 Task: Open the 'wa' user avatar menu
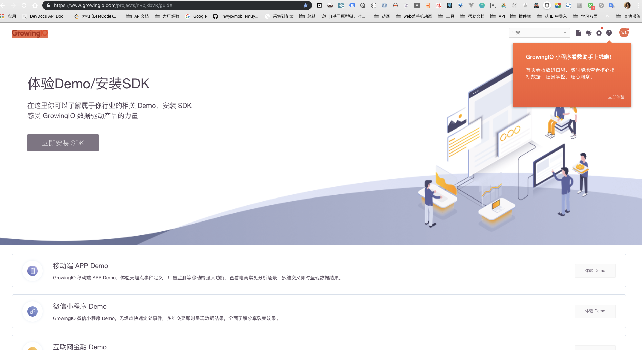tap(624, 32)
